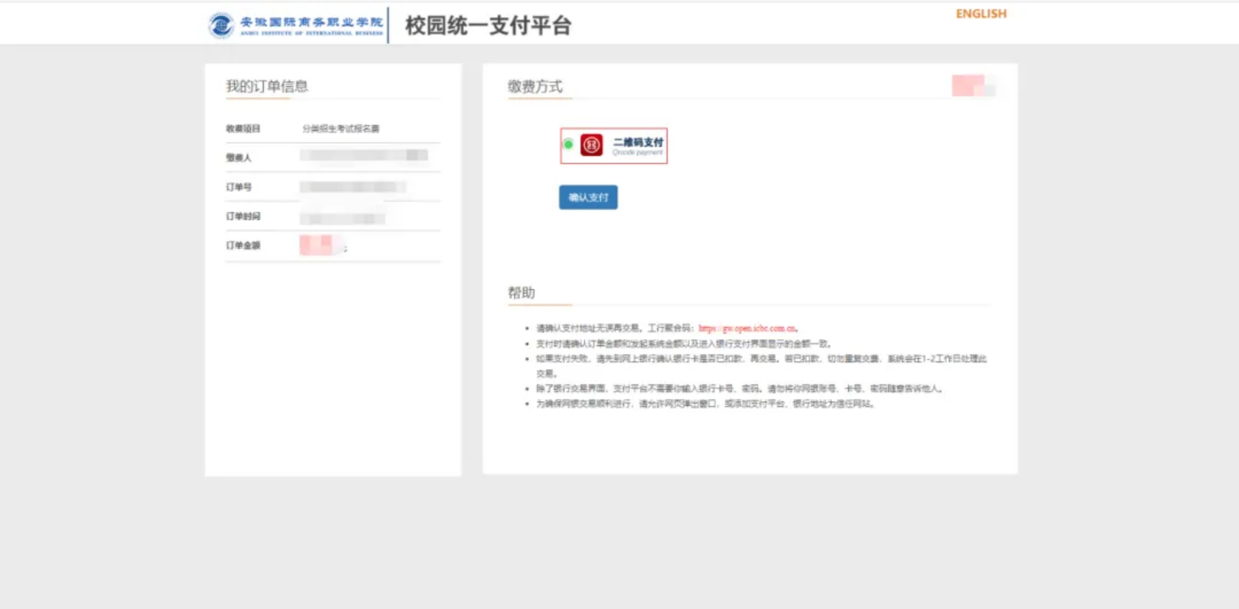Click the 校园统一支付平台 page title
1239x609 pixels.
(488, 26)
